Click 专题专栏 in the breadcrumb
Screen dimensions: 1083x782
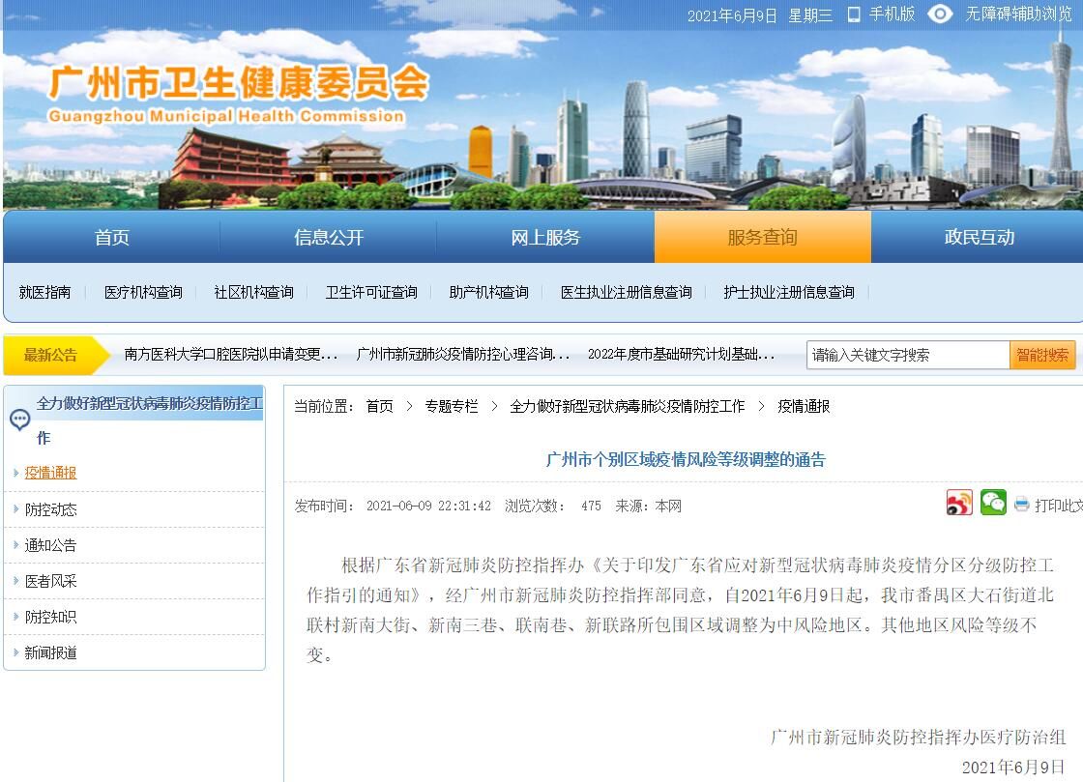click(x=452, y=407)
